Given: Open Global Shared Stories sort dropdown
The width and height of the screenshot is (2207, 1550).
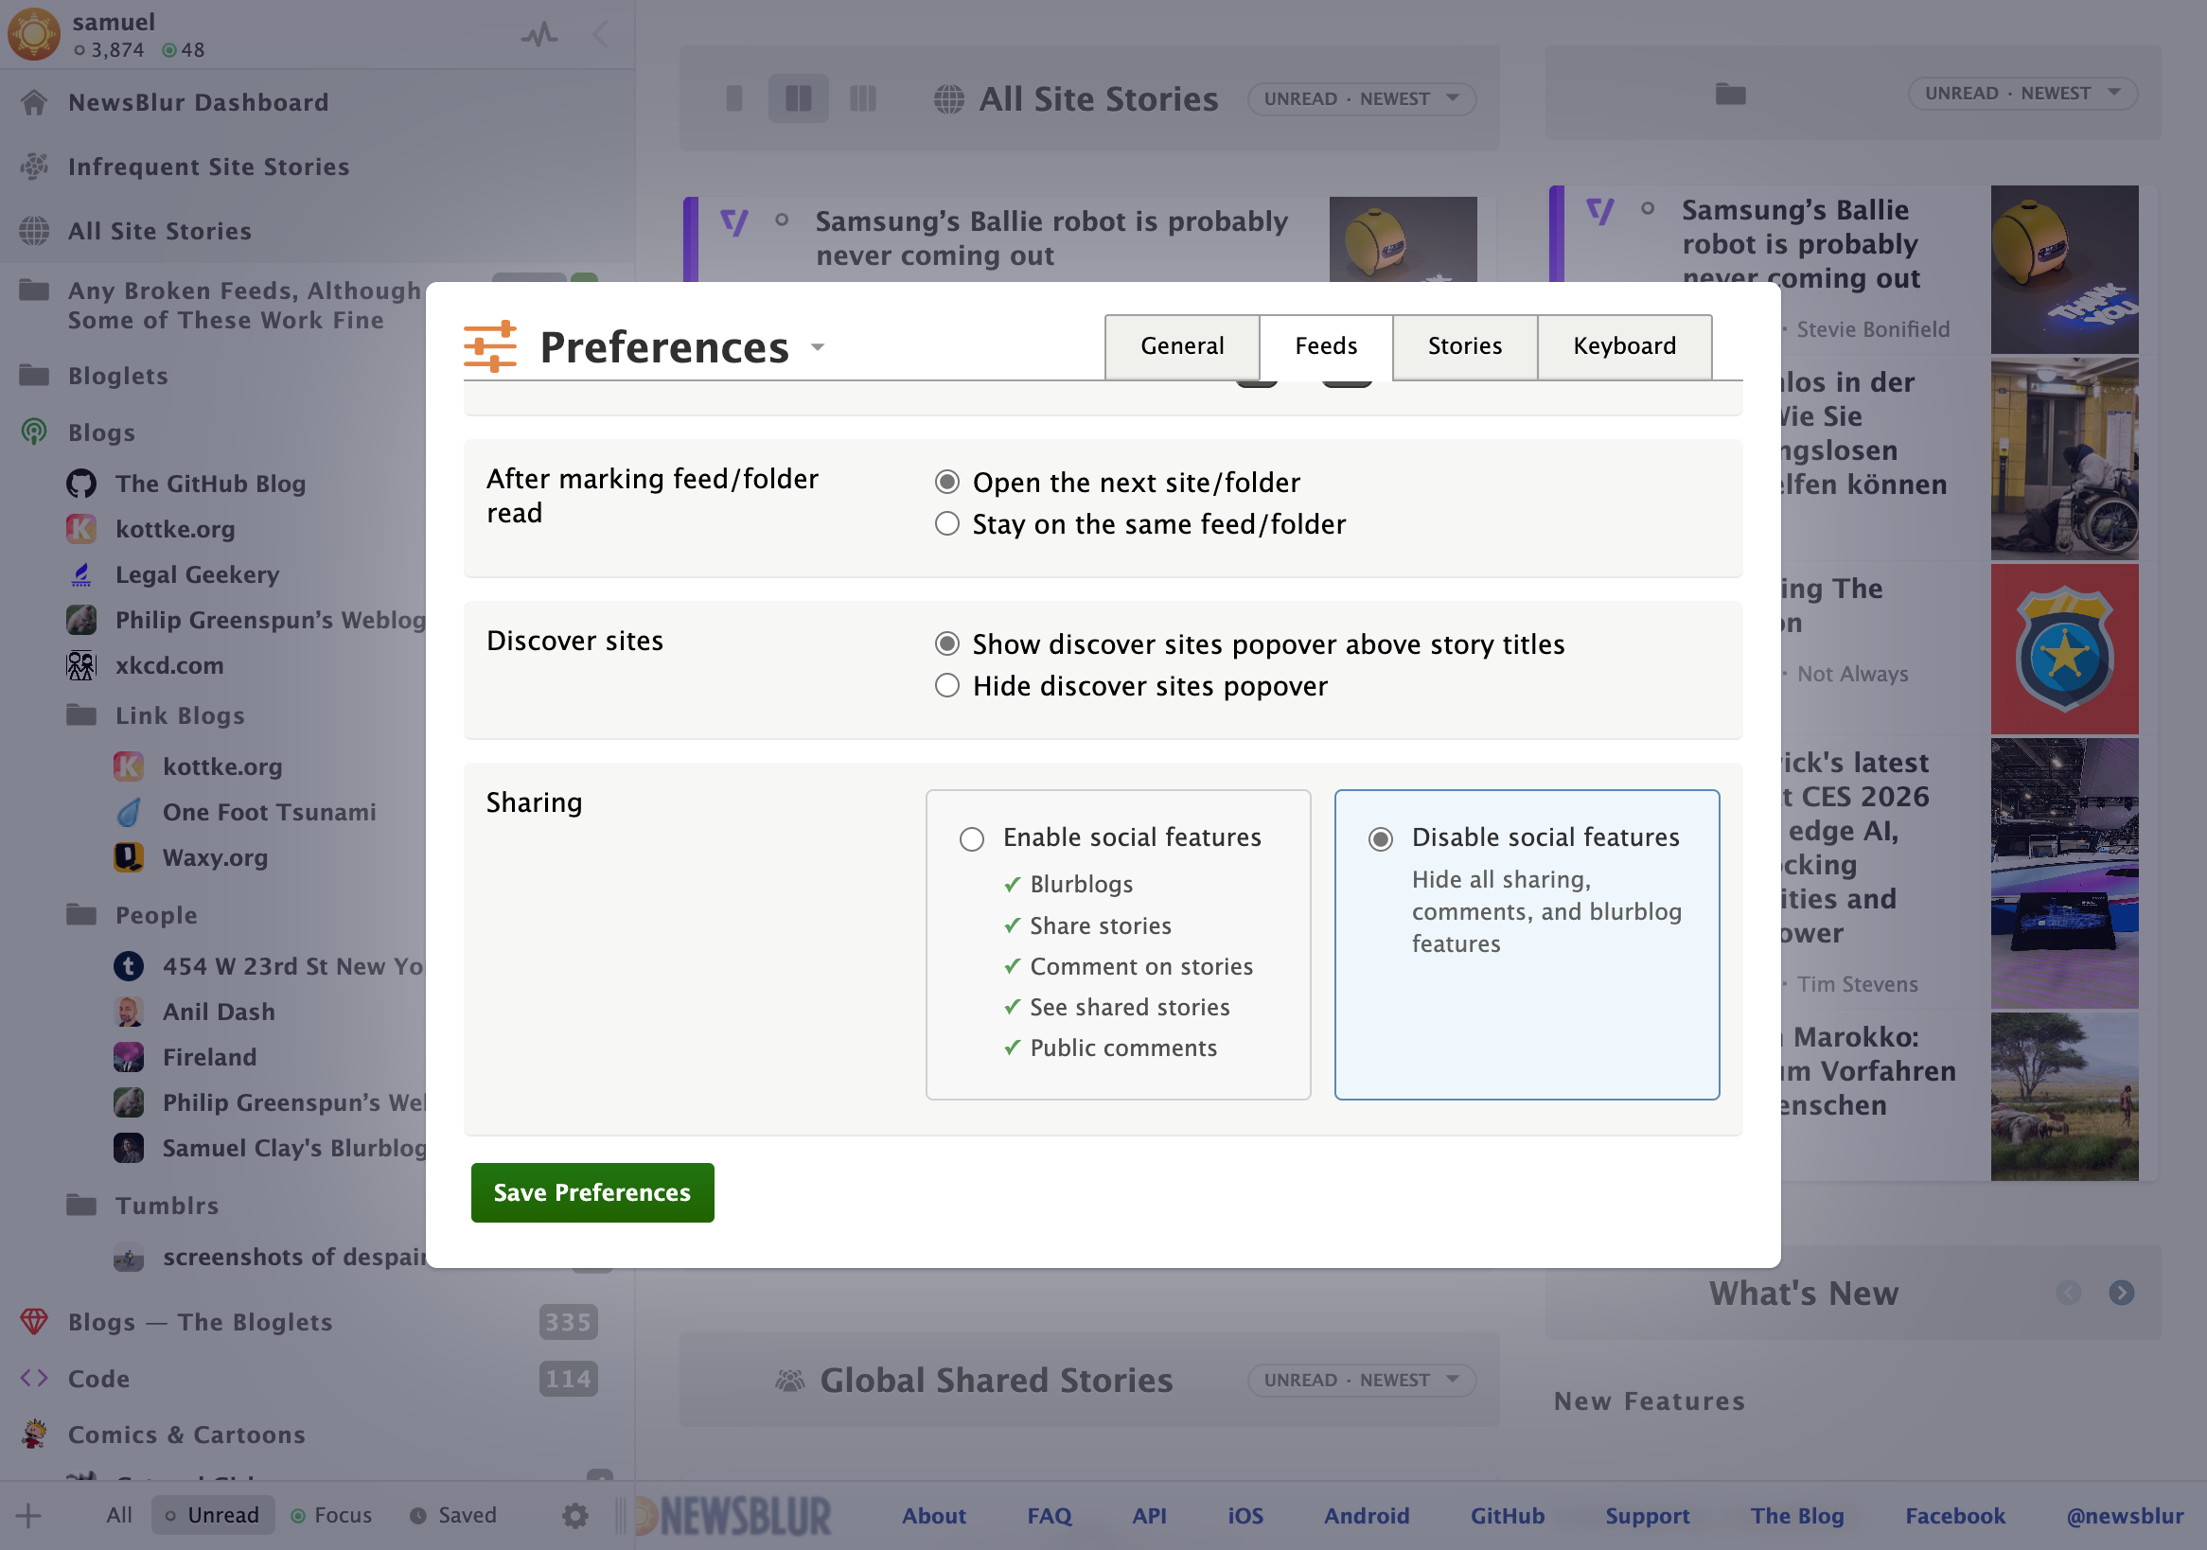Looking at the screenshot, I should click(x=1360, y=1380).
